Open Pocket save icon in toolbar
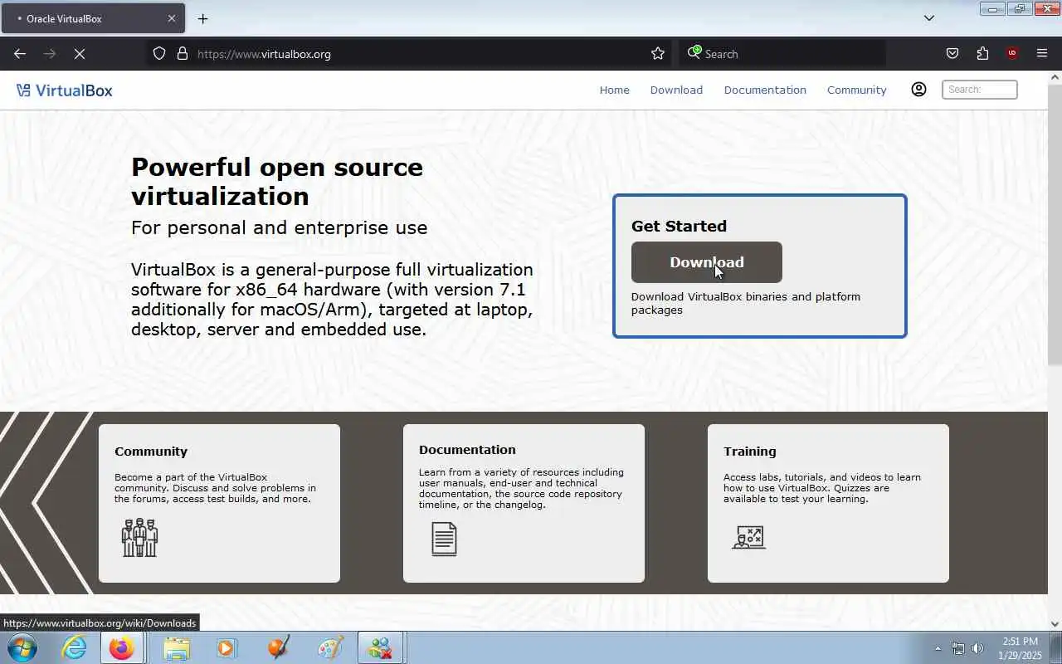Viewport: 1062px width, 664px height. point(952,54)
